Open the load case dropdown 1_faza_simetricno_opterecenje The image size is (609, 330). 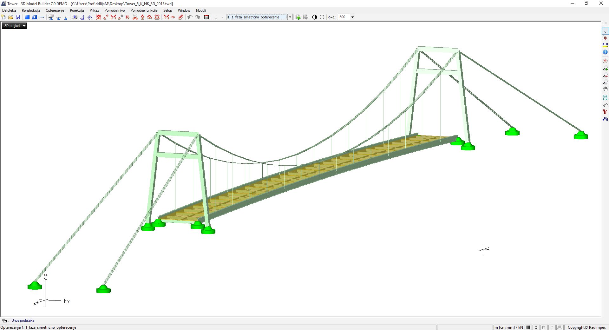[x=290, y=17]
